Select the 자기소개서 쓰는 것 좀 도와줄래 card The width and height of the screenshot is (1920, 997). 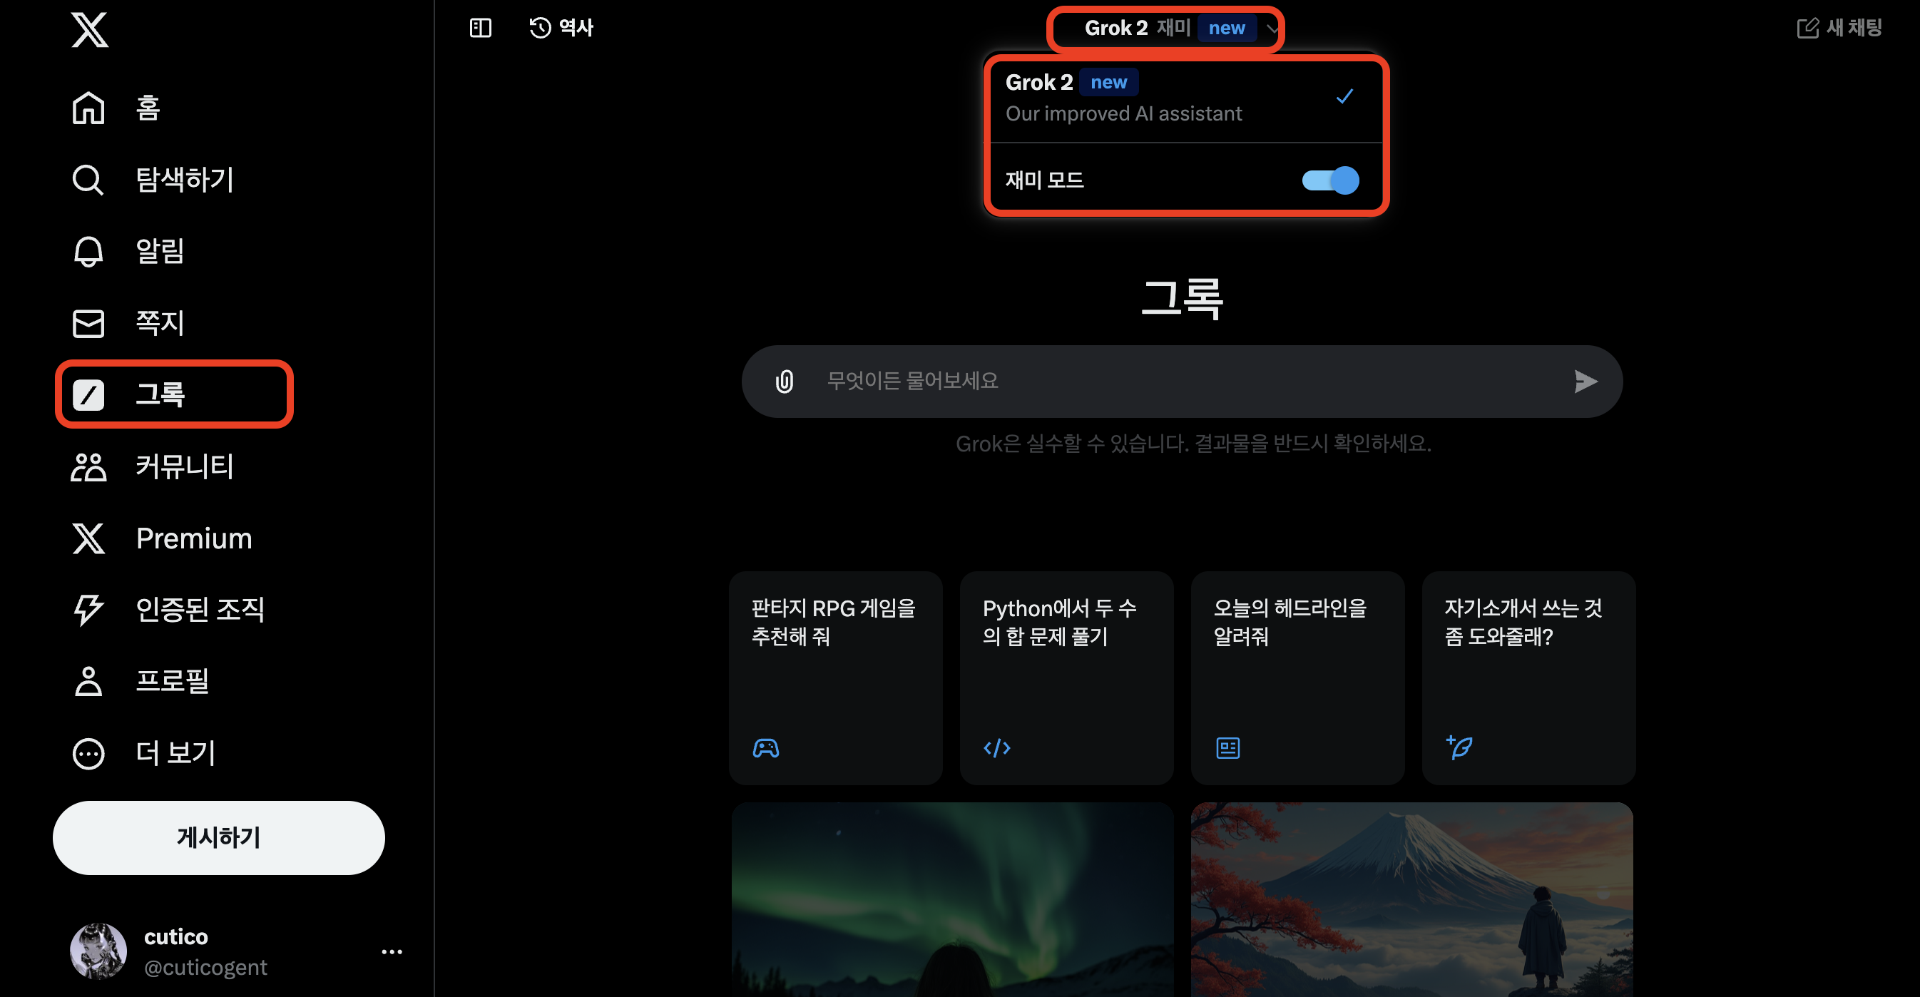point(1528,678)
